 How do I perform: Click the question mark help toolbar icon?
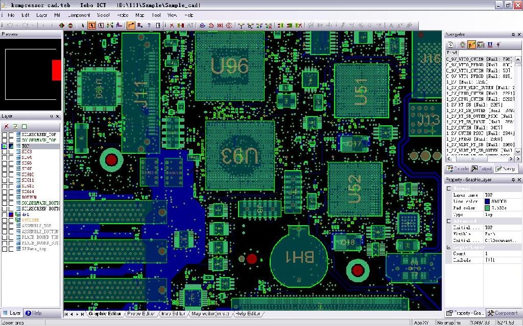point(149,24)
